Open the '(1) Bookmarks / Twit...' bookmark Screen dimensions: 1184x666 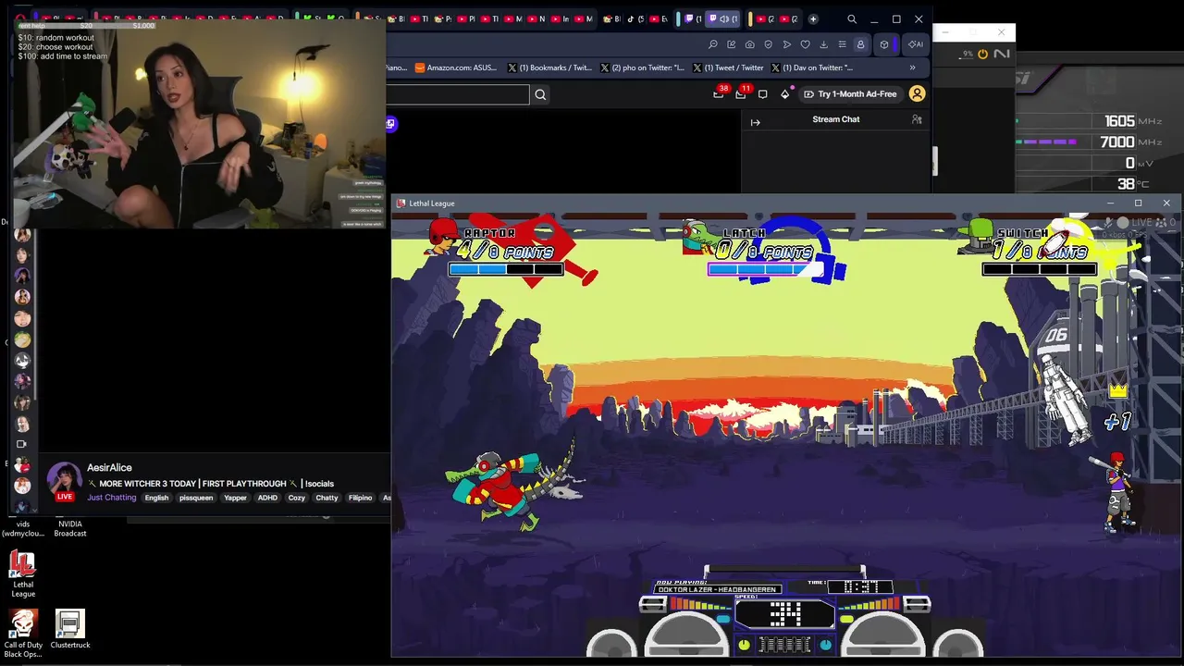[549, 68]
